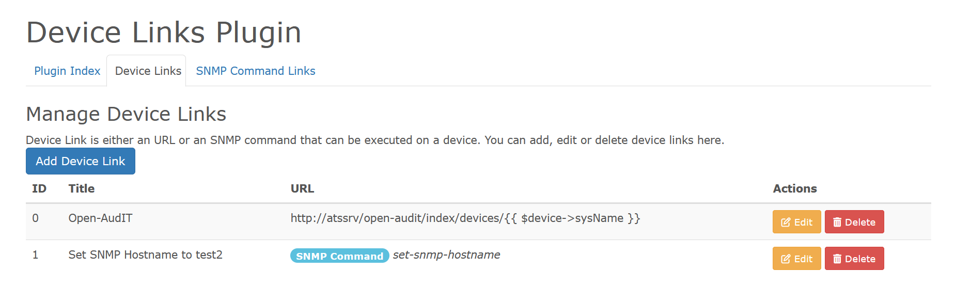
Task: Select the Device Links tab
Action: click(148, 71)
